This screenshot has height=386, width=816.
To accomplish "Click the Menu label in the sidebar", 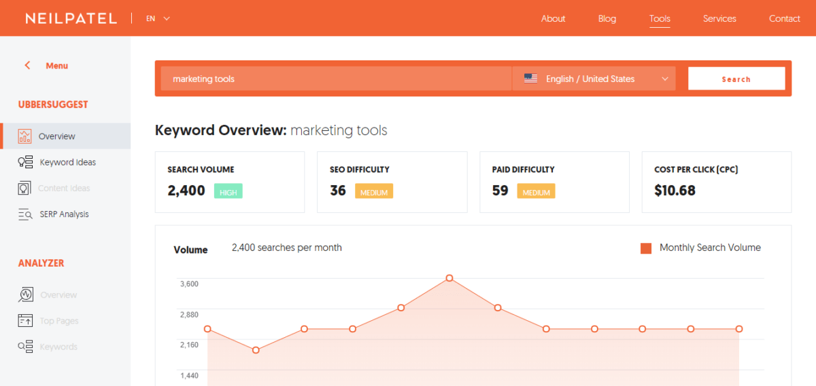I will click(56, 66).
